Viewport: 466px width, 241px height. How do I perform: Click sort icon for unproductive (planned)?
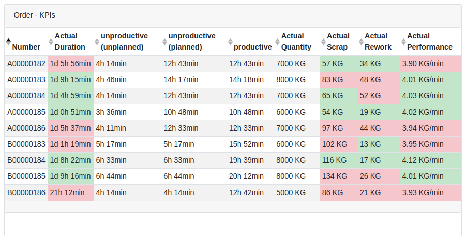(x=164, y=41)
